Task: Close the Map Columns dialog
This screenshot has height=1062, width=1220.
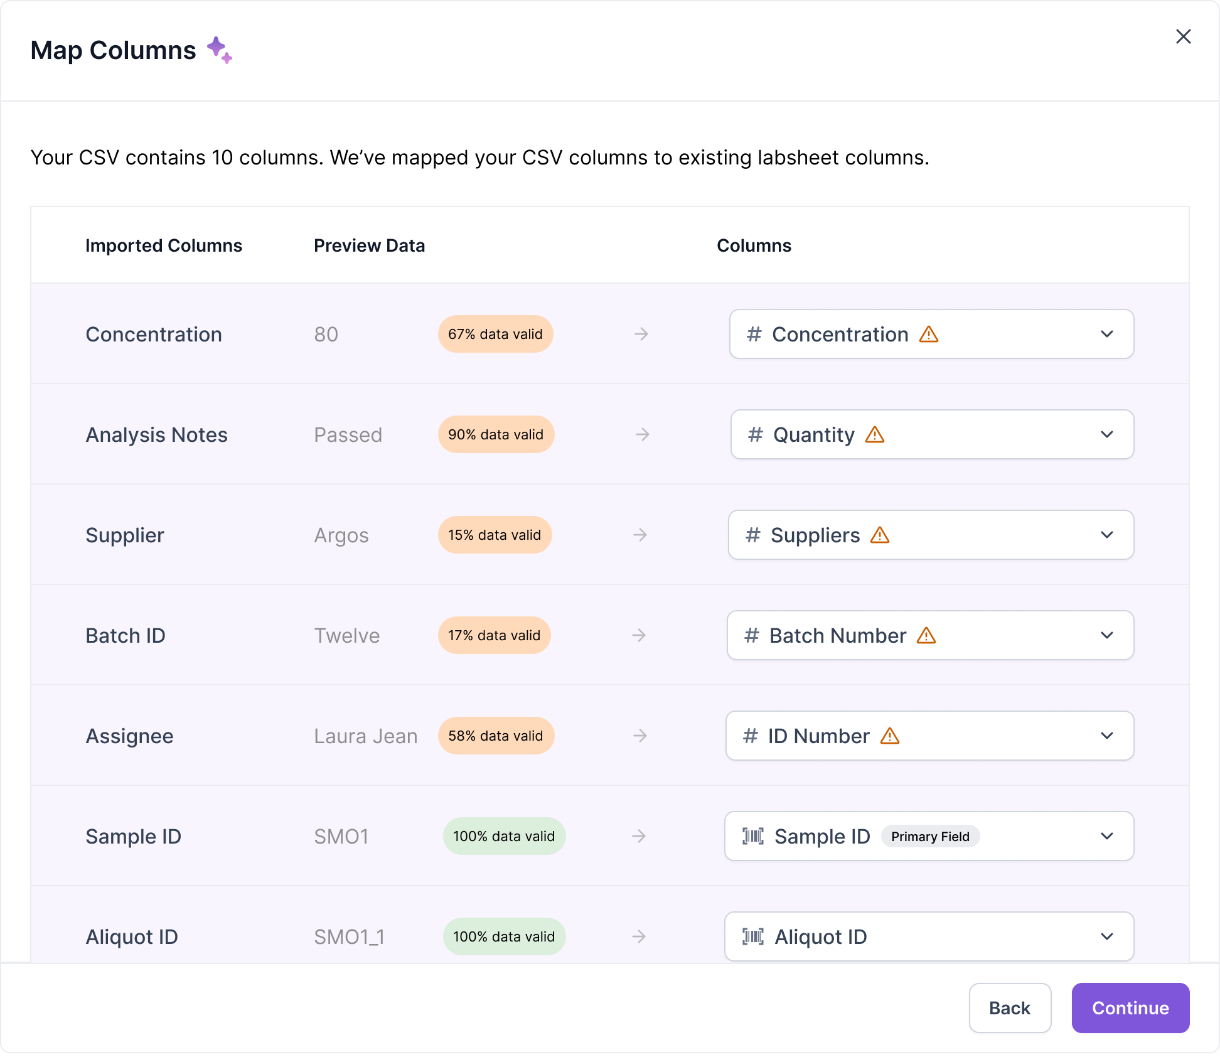Action: 1183,36
